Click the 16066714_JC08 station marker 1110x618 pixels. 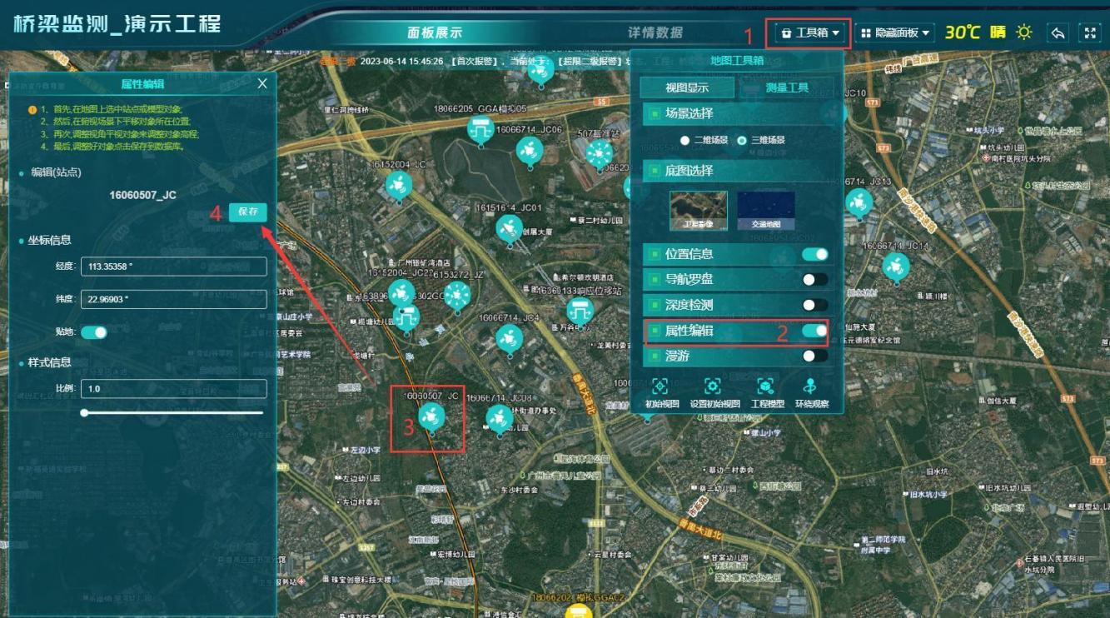[500, 418]
